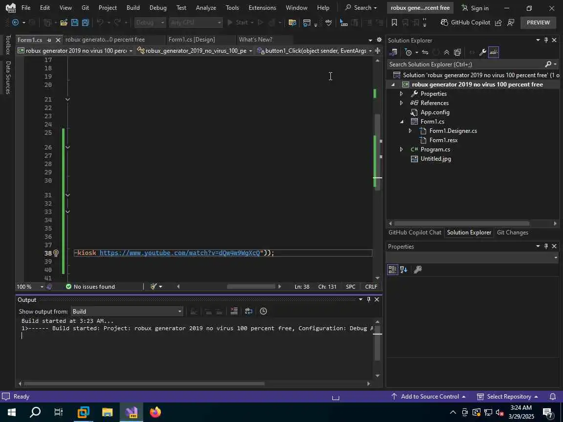This screenshot has width=563, height=422.
Task: Click the clock timestamp icon in Output toolbar
Action: tap(263, 311)
